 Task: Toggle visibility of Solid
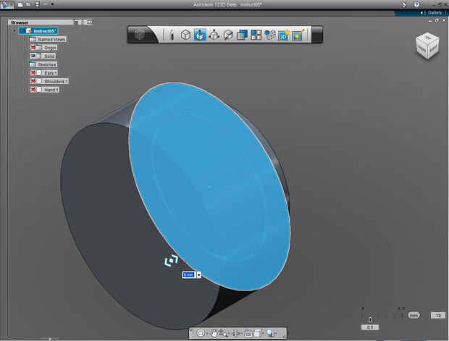tap(33, 56)
